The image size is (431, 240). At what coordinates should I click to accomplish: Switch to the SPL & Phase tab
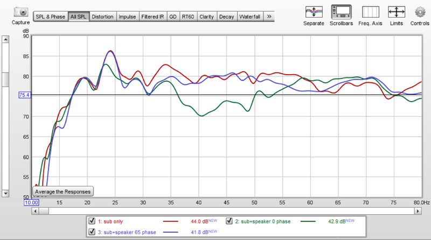50,17
